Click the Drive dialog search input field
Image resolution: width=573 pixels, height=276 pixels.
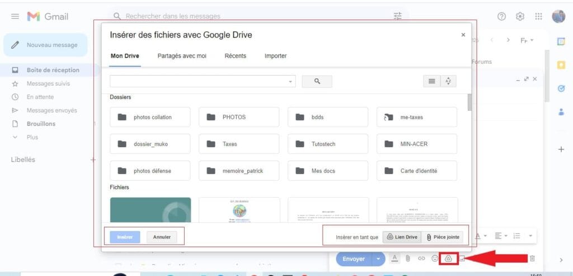(x=203, y=82)
